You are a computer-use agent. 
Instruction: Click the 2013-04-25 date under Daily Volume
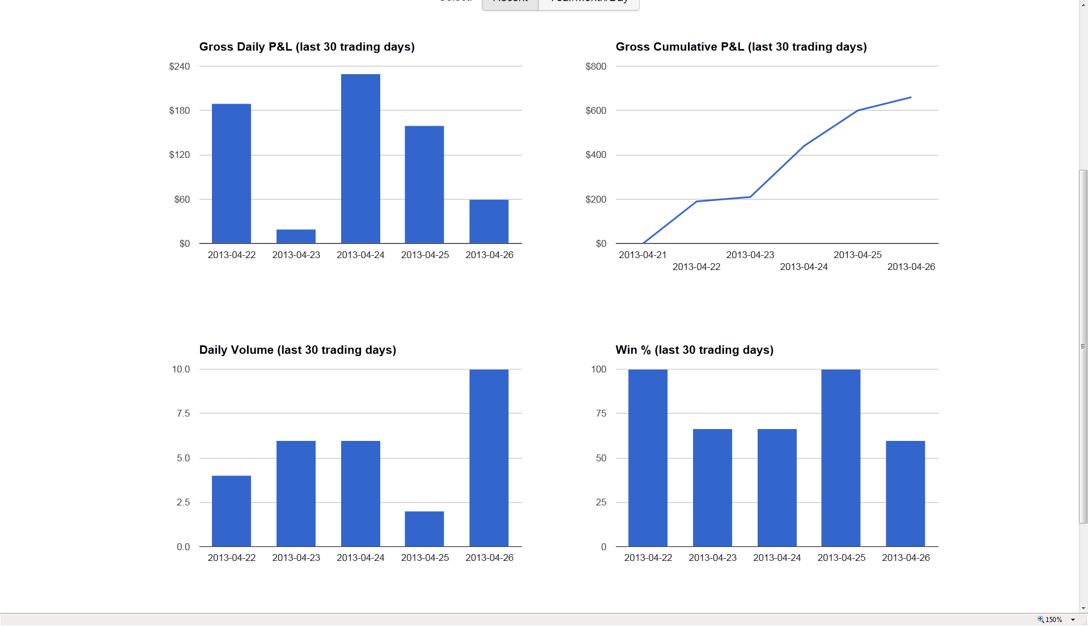pyautogui.click(x=425, y=558)
